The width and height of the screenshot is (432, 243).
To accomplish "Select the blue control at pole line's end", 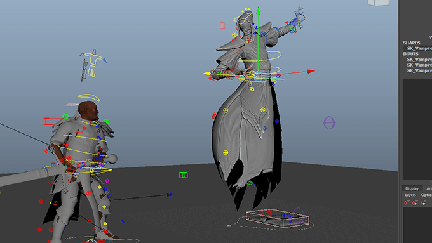I will point(170,195).
